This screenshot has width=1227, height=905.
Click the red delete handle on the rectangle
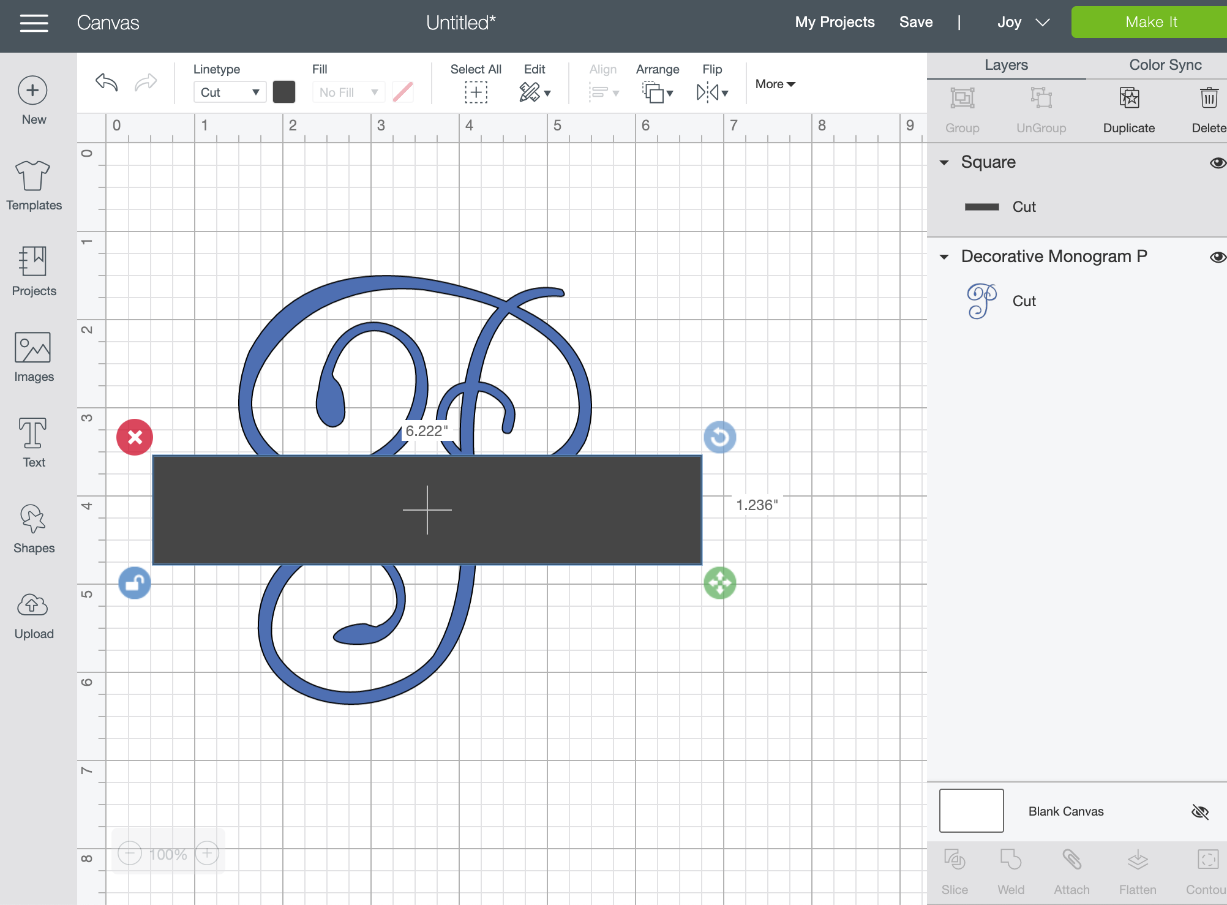135,437
